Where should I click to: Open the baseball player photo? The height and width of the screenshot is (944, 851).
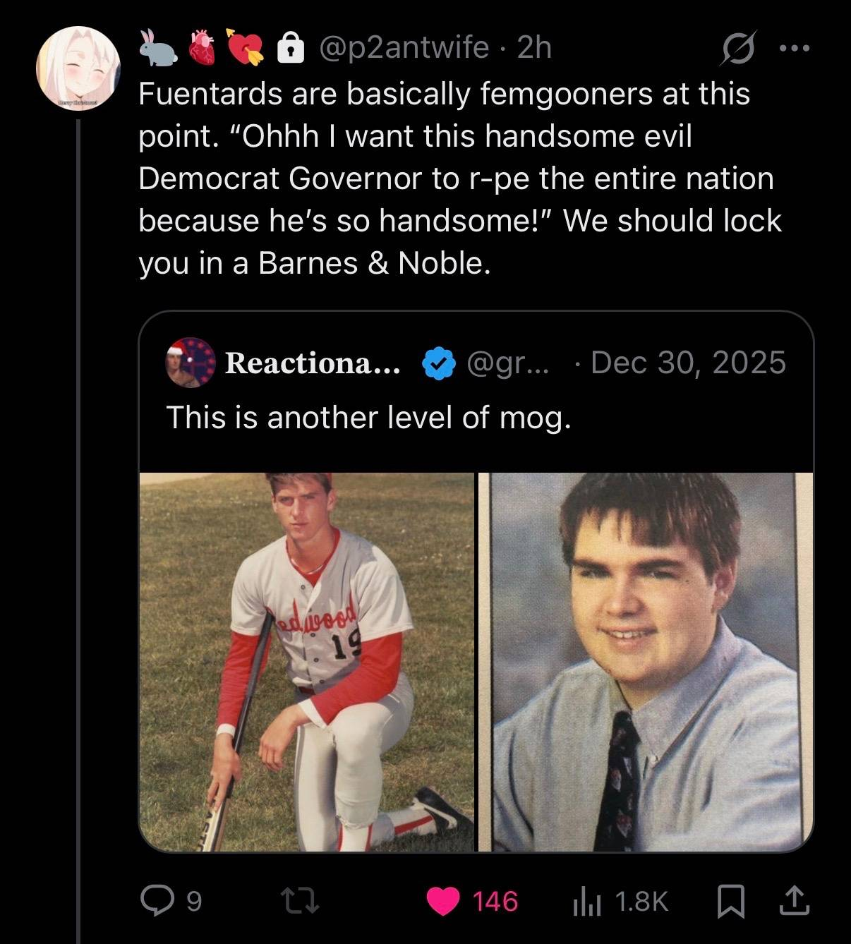tap(307, 662)
